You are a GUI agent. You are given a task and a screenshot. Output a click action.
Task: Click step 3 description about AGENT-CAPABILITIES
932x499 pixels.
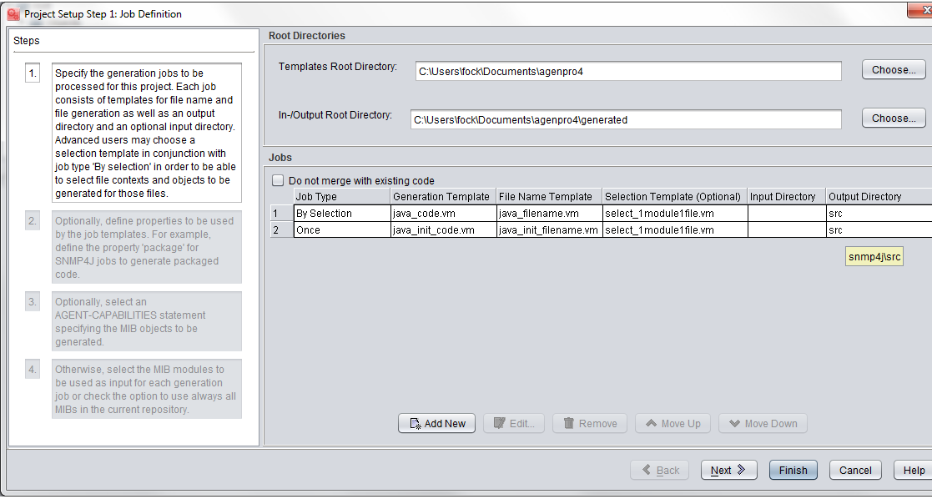147,321
